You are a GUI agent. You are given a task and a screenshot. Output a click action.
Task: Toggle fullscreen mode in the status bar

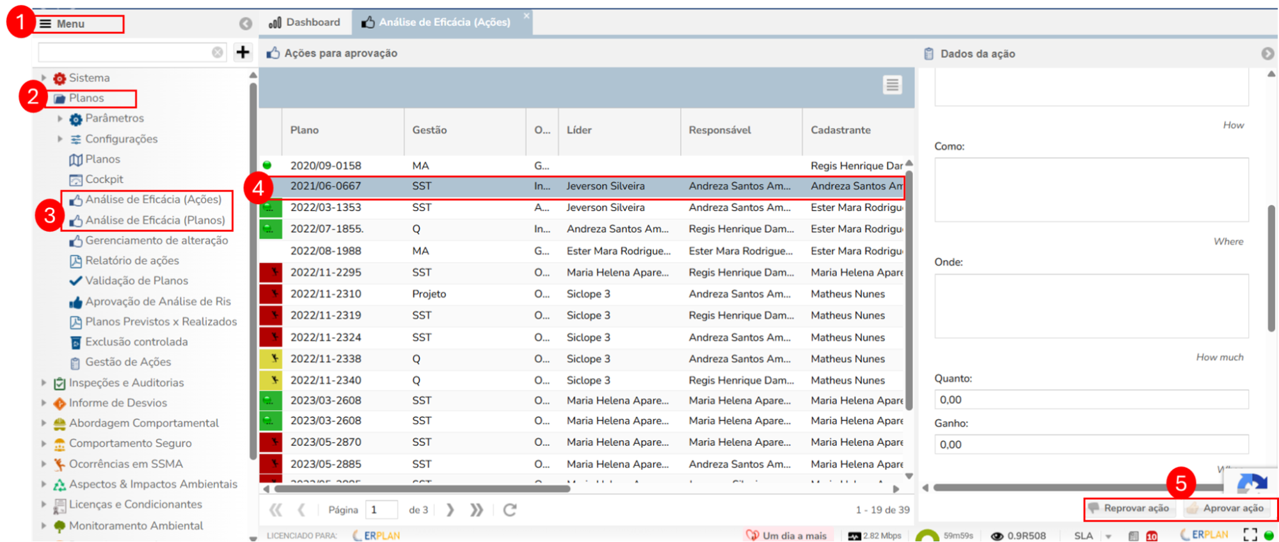(x=1250, y=535)
